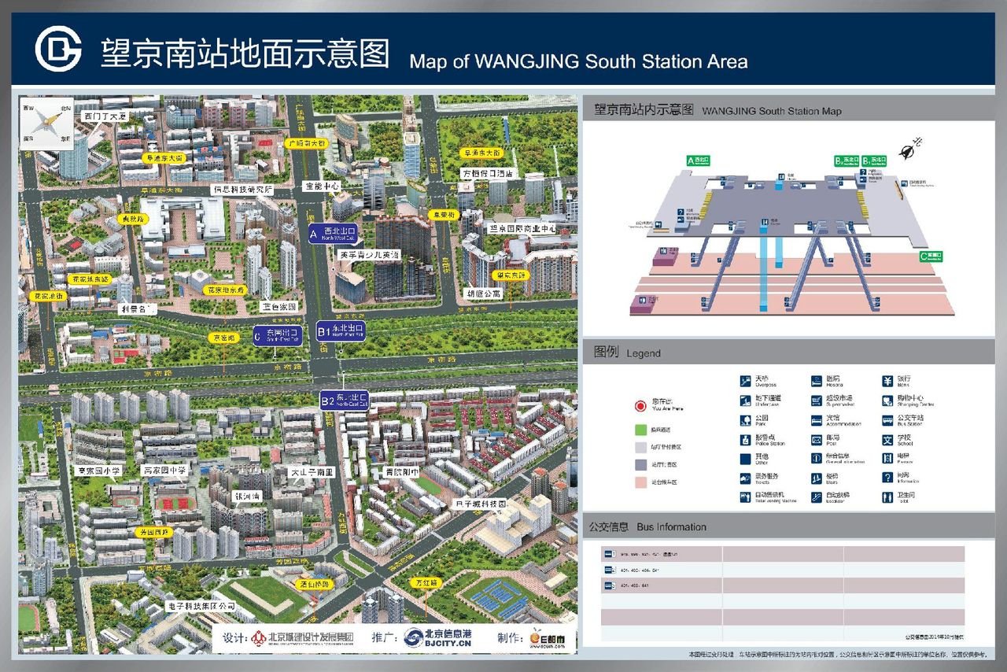Click the School legend icon
Viewport: 1007px width, 672px height.
pos(887,439)
